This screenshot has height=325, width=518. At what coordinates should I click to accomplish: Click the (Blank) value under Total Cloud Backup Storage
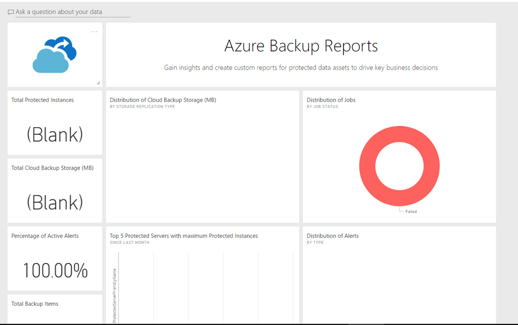(x=55, y=202)
